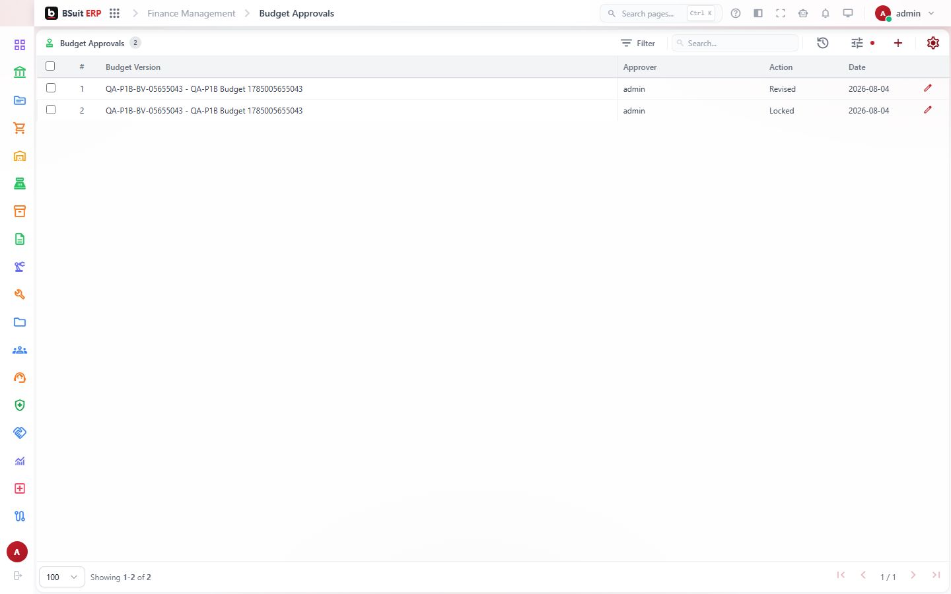Sort by the Budget Version column header

pyautogui.click(x=133, y=67)
